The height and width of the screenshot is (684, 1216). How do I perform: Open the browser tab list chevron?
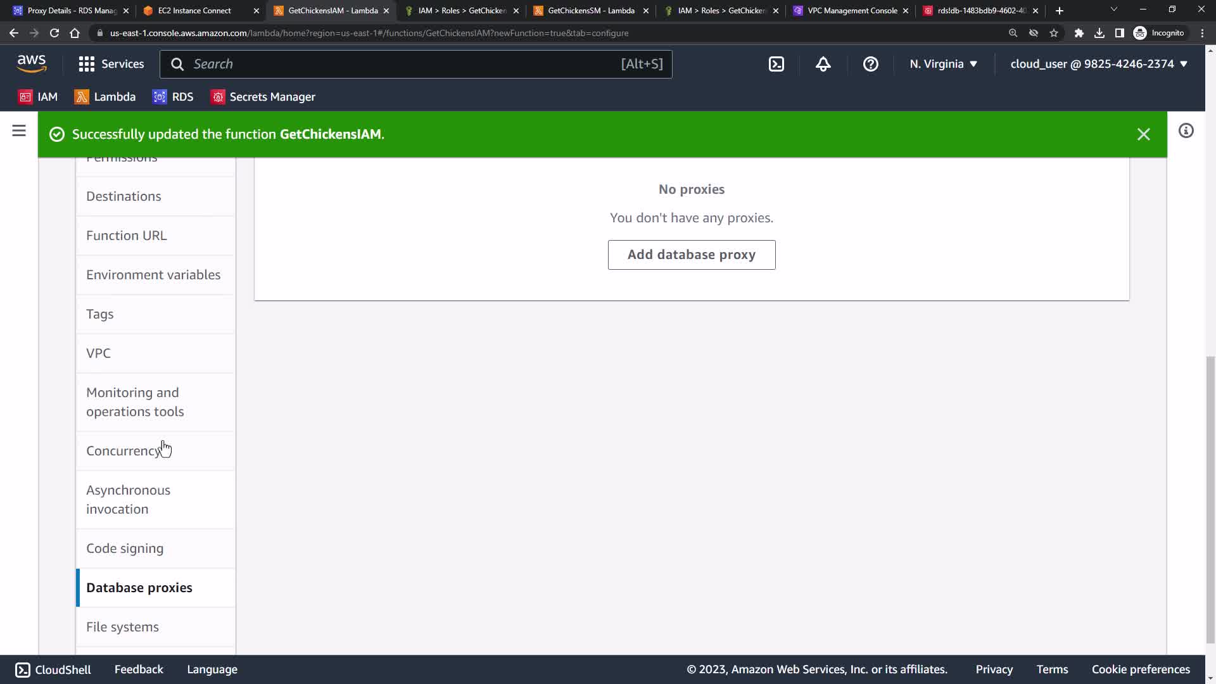click(1113, 10)
